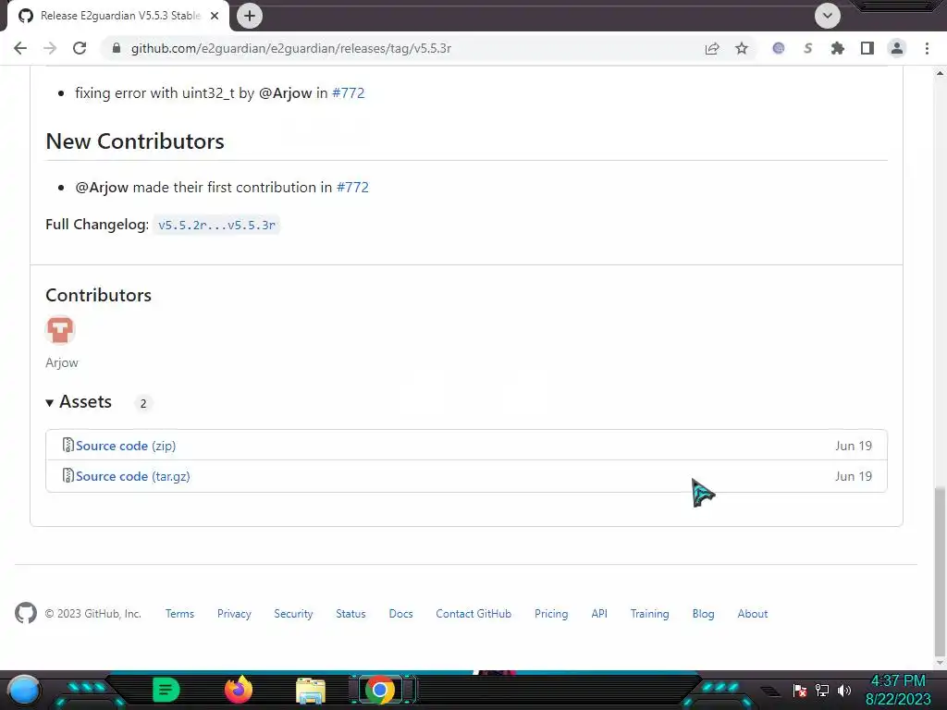Open the v5.5.2r...v5.5.3r changelog comparison
Viewport: 947px width, 710px height.
point(216,226)
